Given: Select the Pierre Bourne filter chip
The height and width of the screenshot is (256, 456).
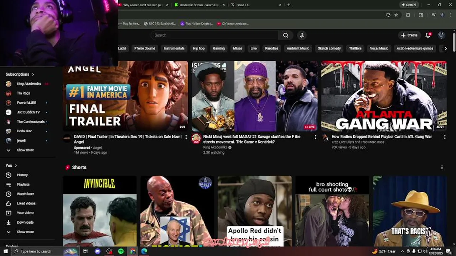Looking at the screenshot, I should (x=145, y=48).
